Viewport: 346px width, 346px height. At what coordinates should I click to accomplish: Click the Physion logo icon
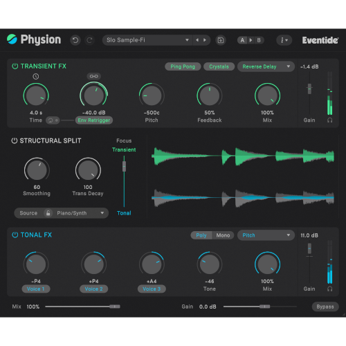click(12, 39)
